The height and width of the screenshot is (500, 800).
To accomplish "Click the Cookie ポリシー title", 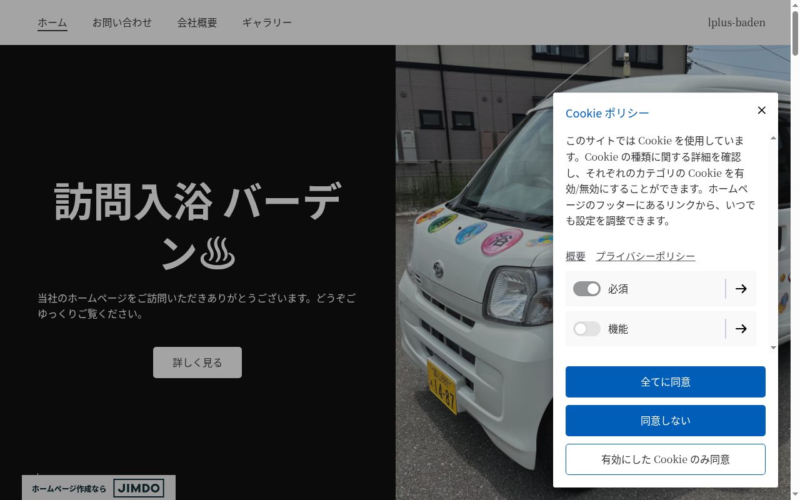I will tap(607, 113).
